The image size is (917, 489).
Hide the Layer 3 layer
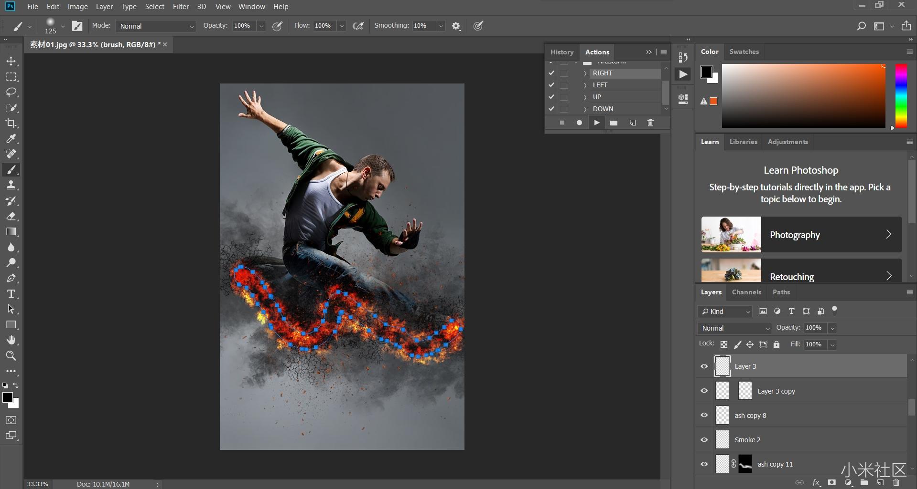(x=704, y=366)
